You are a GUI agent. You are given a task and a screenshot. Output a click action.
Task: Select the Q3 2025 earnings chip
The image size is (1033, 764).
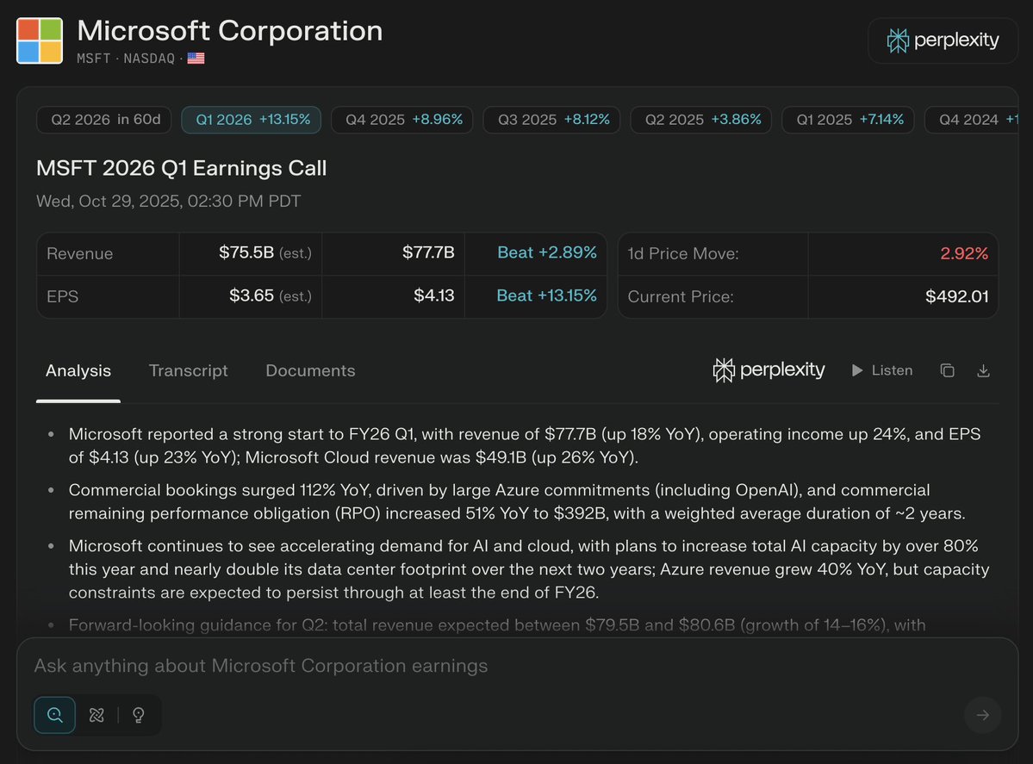click(552, 120)
